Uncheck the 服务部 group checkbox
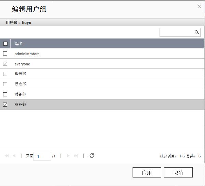 click(5, 104)
